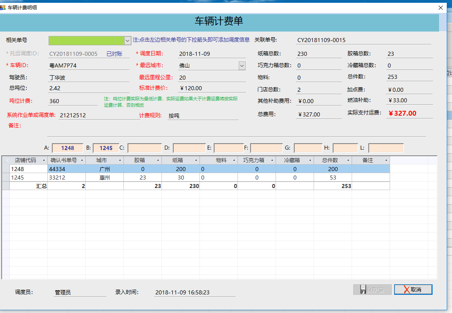Click field B containing 1245
Viewport: 452px width, 313px height.
pyautogui.click(x=106, y=148)
